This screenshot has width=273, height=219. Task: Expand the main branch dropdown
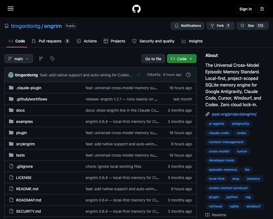pyautogui.click(x=19, y=59)
